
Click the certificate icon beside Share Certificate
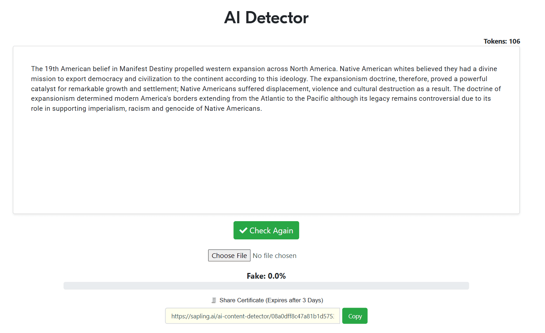214,300
